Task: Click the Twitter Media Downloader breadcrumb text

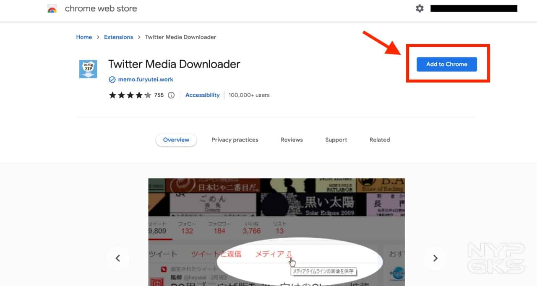Action: (x=180, y=37)
